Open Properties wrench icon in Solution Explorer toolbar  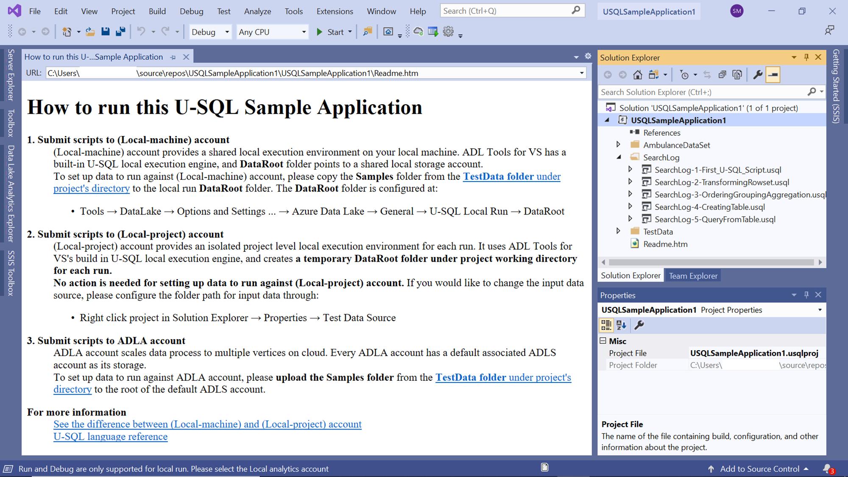point(757,75)
